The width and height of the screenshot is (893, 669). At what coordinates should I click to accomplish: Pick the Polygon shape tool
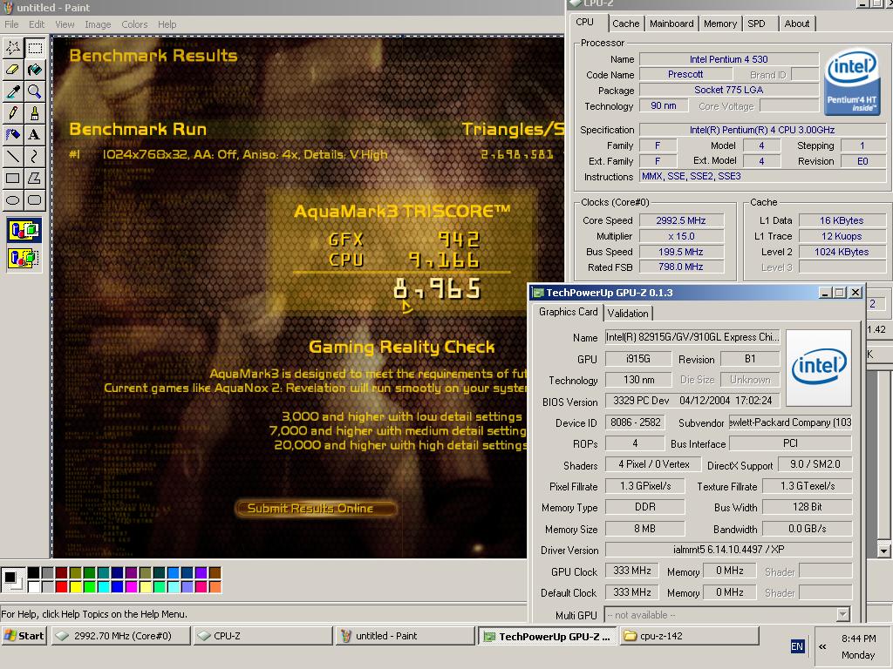(35, 178)
